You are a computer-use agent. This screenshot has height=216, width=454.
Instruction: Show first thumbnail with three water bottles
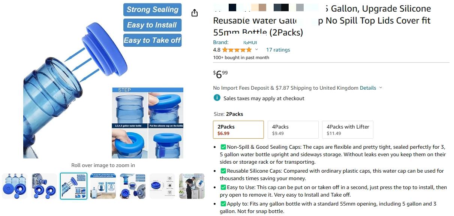click(x=15, y=186)
